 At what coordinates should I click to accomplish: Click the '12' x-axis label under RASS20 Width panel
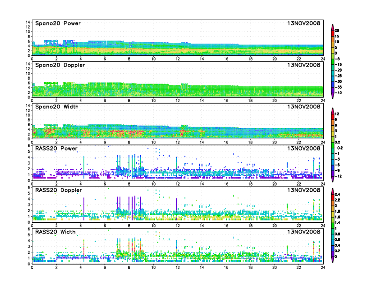(178, 267)
